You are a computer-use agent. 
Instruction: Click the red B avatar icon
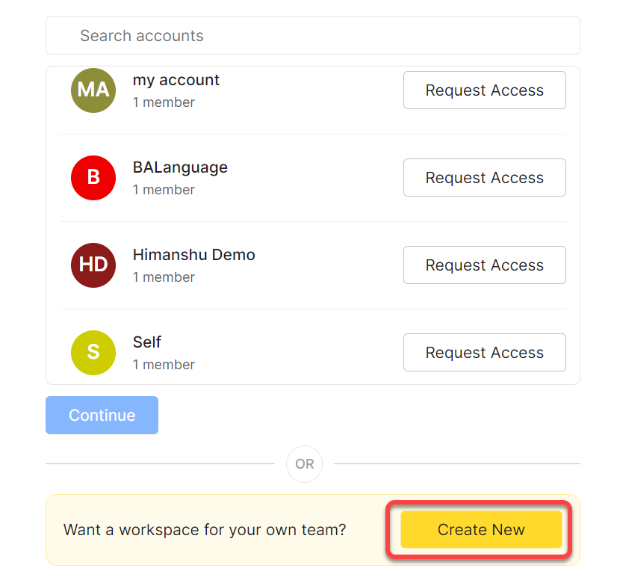(93, 178)
